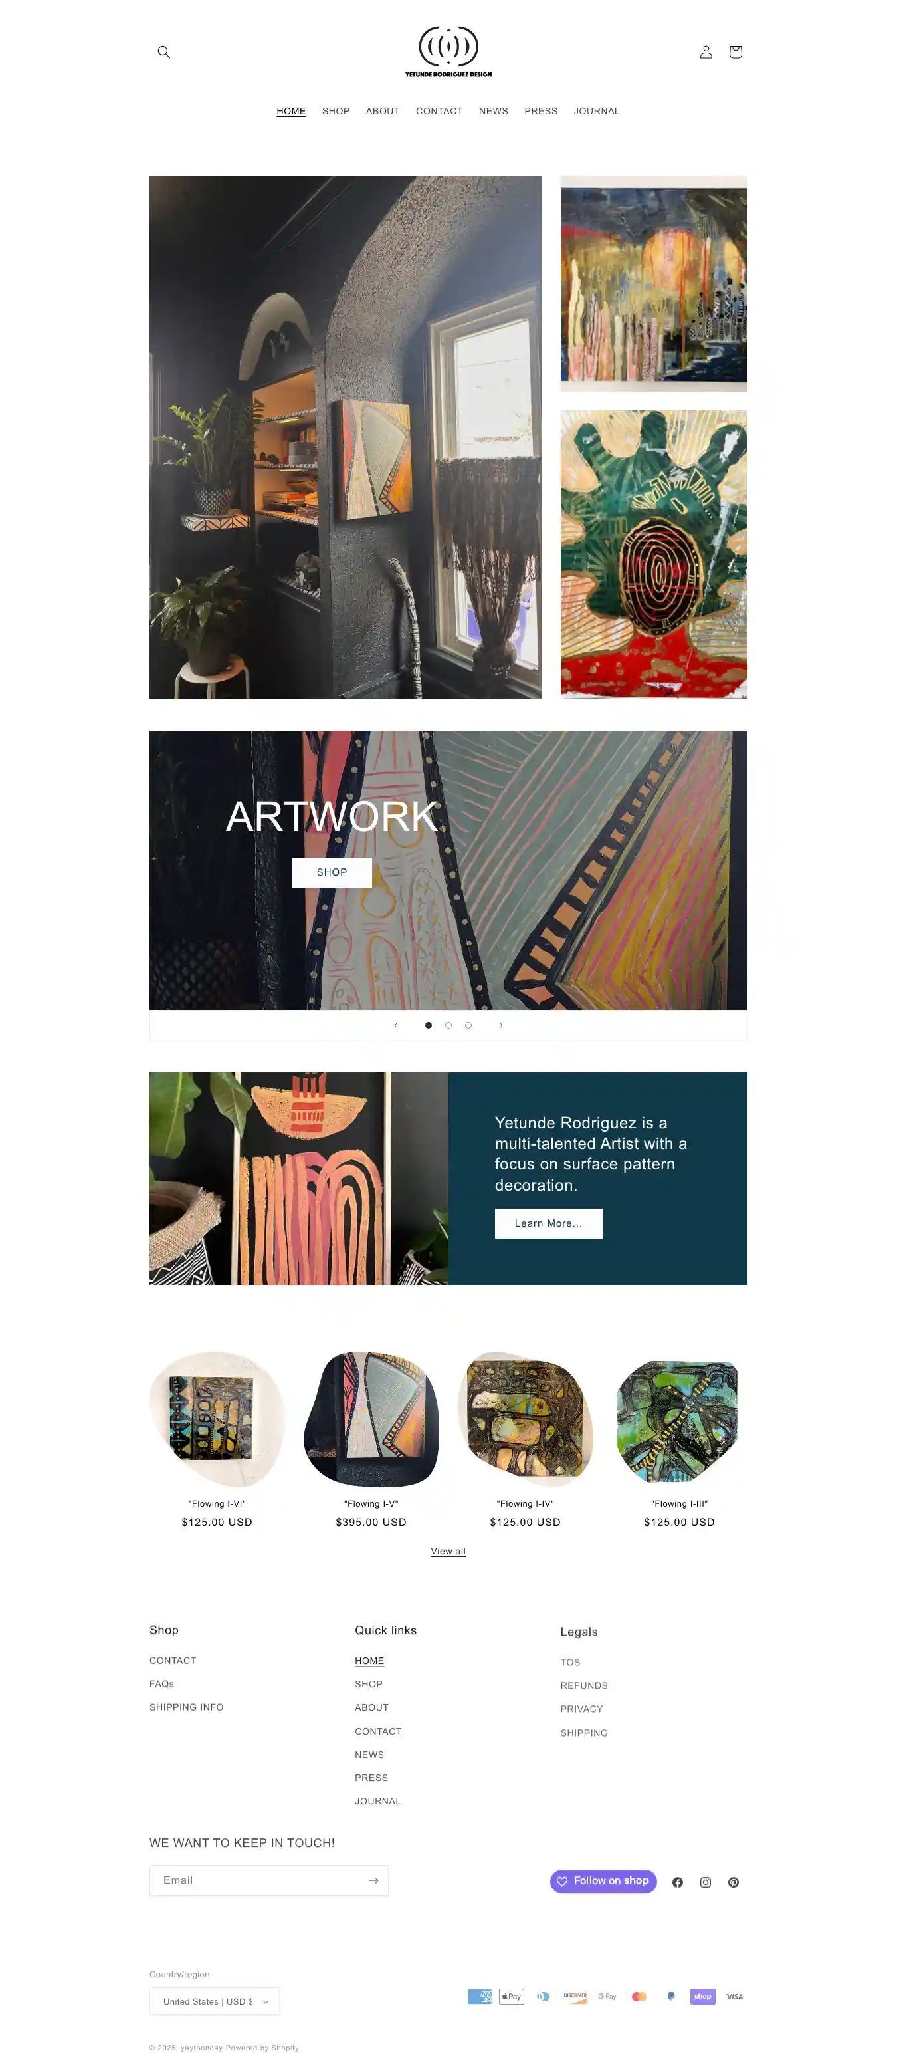
Task: Open the search magnifier icon
Action: pyautogui.click(x=164, y=51)
